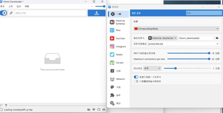Click the heart icon in status bar
Viewport: 223px width, 113px height.
point(94,110)
